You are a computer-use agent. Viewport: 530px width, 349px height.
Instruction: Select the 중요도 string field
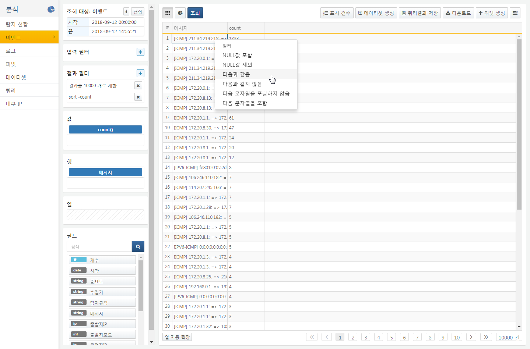click(102, 281)
